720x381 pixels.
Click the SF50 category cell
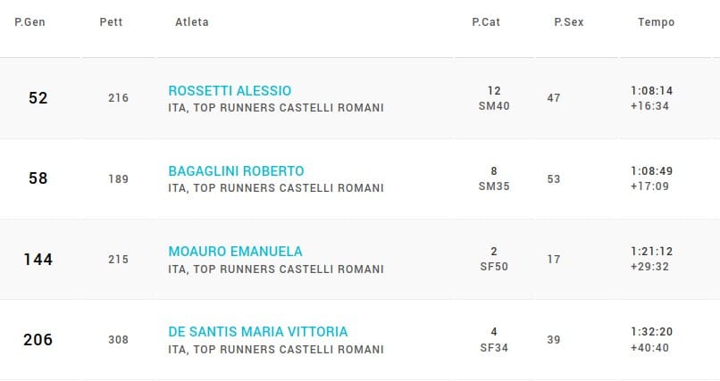tap(493, 267)
